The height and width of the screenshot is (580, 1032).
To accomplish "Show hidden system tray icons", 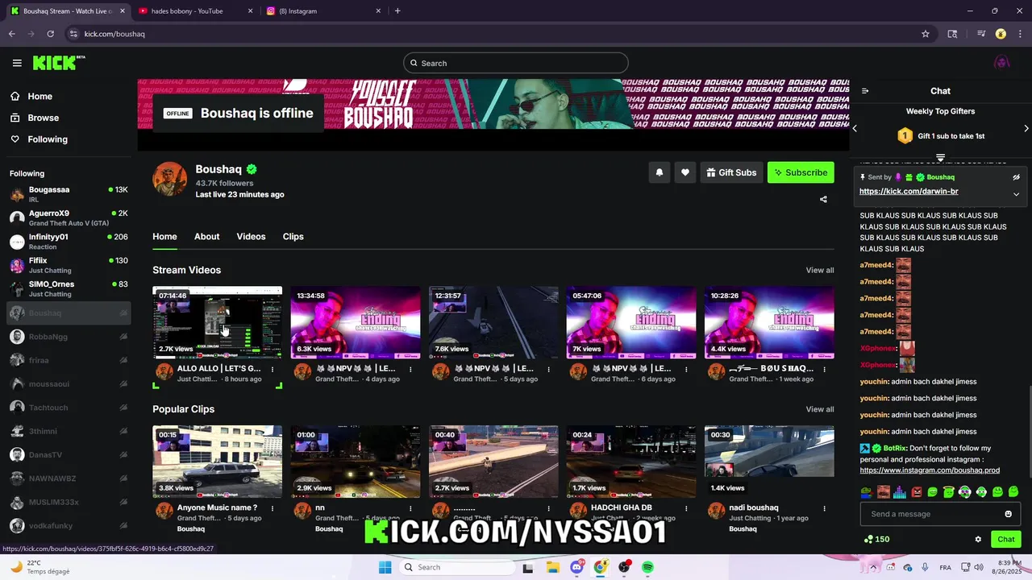I will (x=872, y=567).
